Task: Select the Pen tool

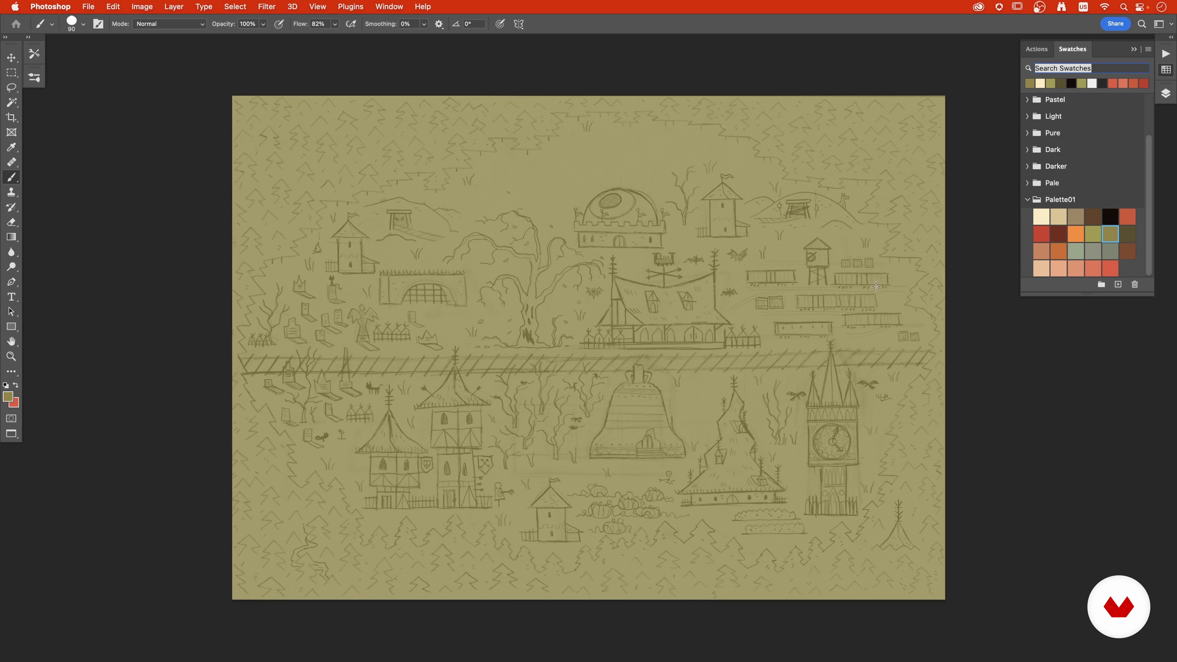Action: pyautogui.click(x=11, y=282)
